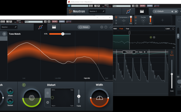This screenshot has width=181, height=112.
Task: Select lower distortion style icon in Distort
Action: click(48, 102)
